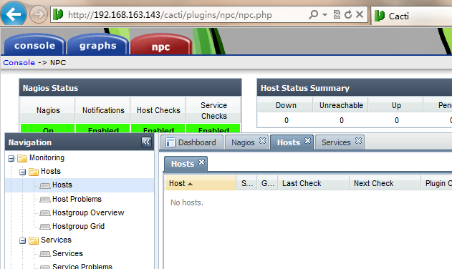Viewport: 452px width, 269px height.
Task: Click the S... column header
Action: pos(246,183)
